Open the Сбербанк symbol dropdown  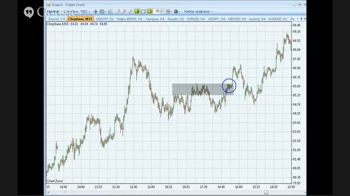71,11
